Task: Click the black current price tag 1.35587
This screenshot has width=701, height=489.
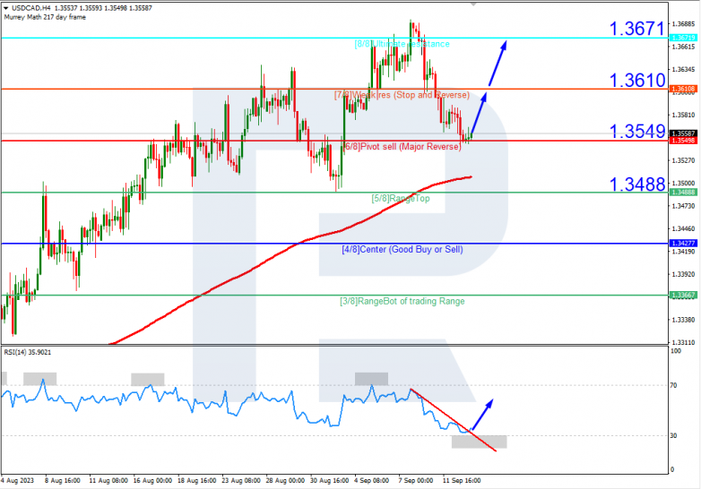Action: click(683, 133)
